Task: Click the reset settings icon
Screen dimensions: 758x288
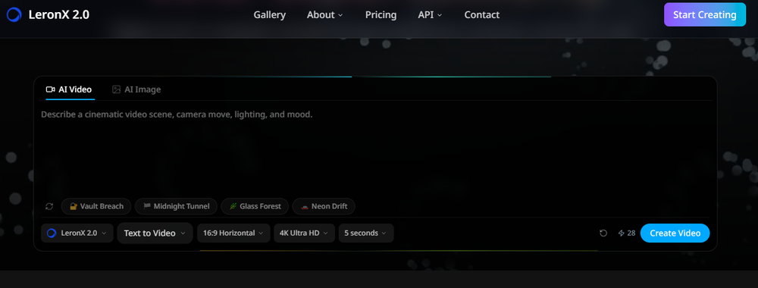Action: tap(603, 233)
